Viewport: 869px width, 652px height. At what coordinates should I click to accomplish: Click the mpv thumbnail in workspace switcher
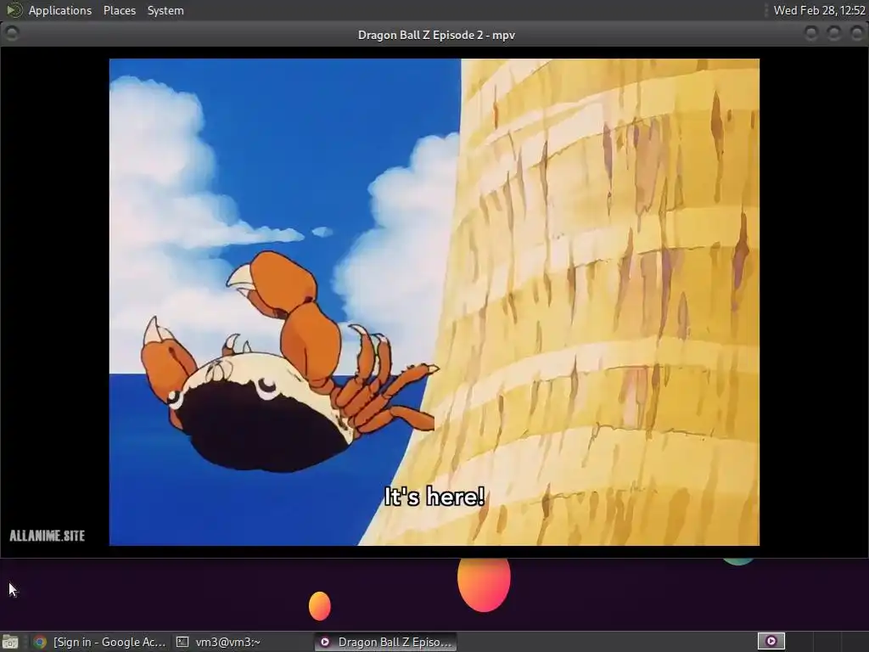click(x=771, y=641)
